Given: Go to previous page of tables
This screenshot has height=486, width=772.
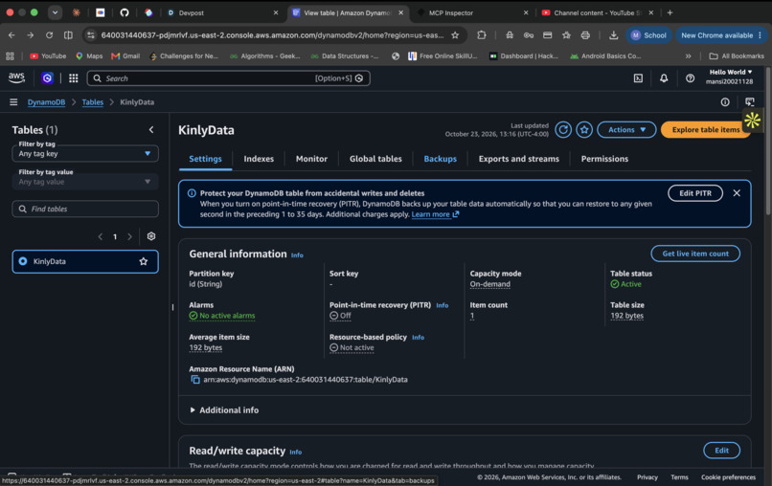Looking at the screenshot, I should pos(101,236).
